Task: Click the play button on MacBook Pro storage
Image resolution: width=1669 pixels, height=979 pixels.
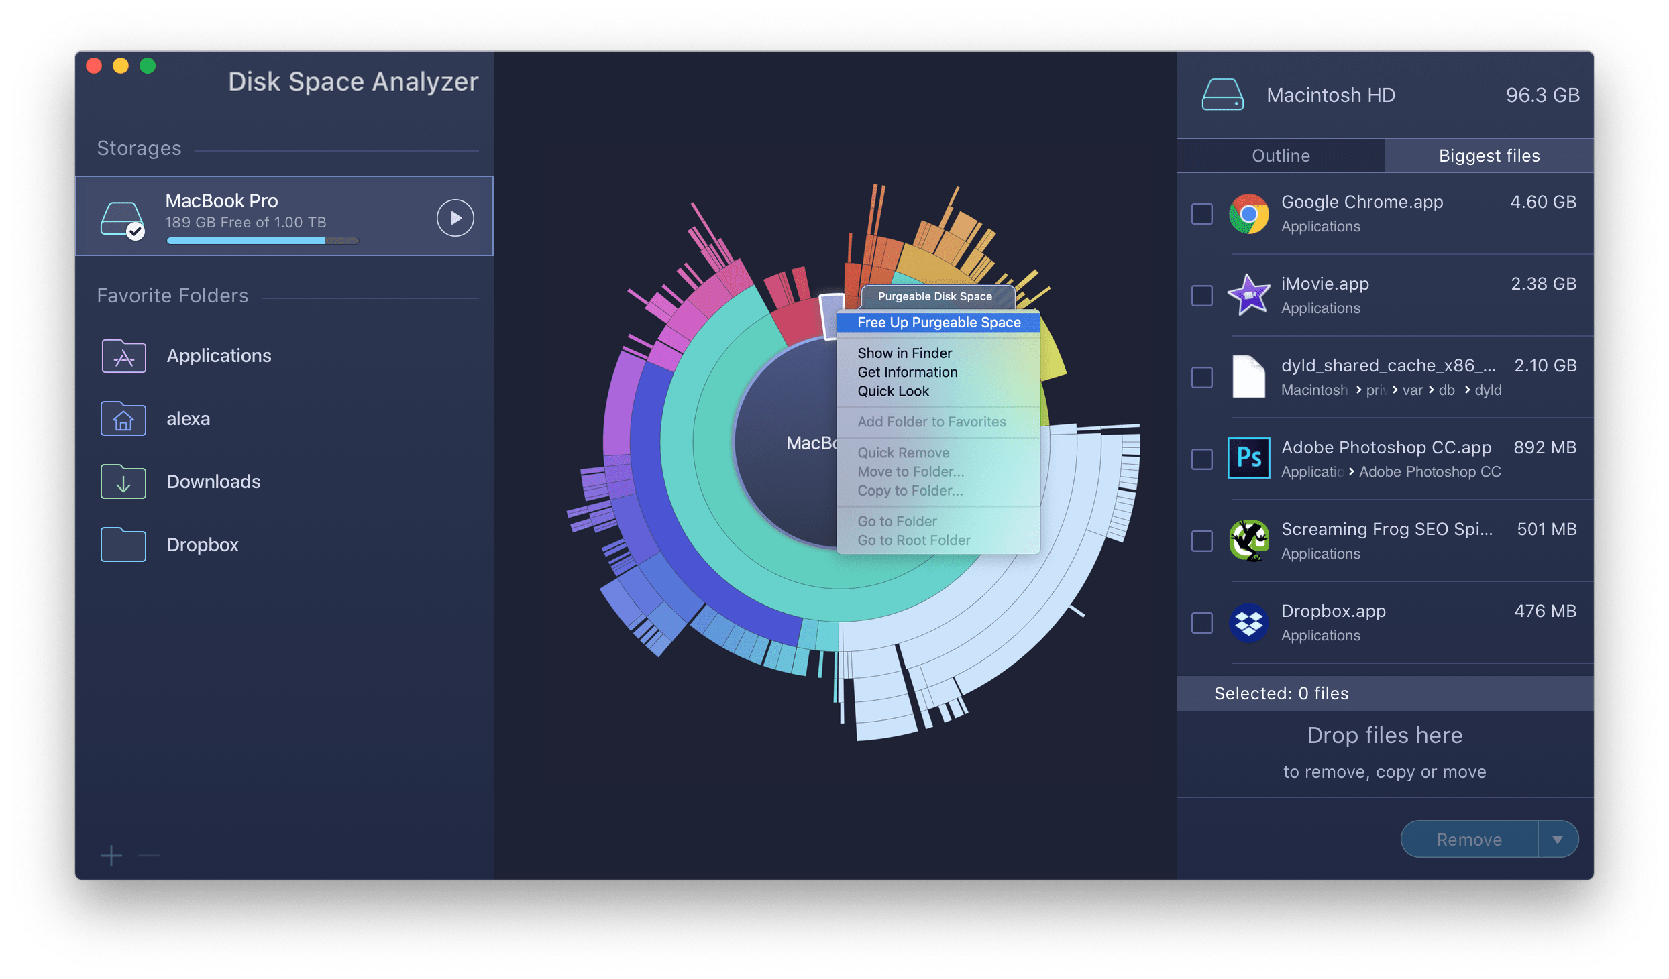Action: pos(455,216)
